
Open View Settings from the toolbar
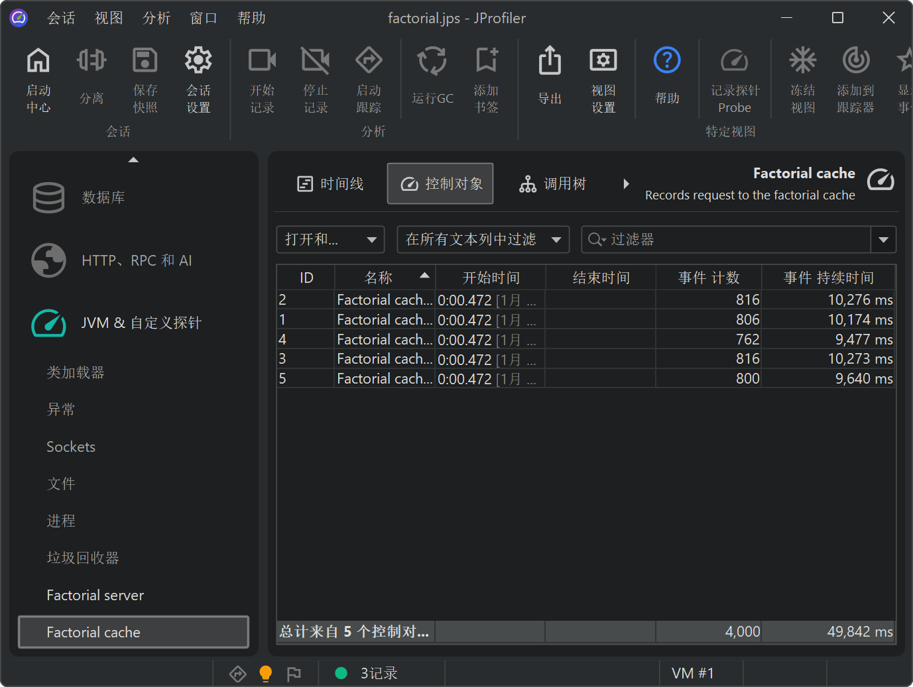click(x=603, y=61)
